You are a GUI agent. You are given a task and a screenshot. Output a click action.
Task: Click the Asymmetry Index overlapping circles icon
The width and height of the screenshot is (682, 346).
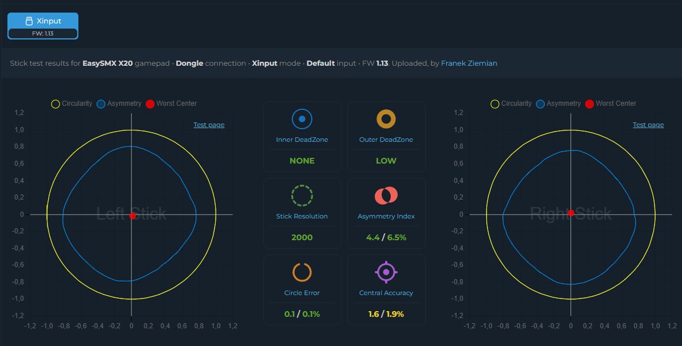[x=386, y=196]
